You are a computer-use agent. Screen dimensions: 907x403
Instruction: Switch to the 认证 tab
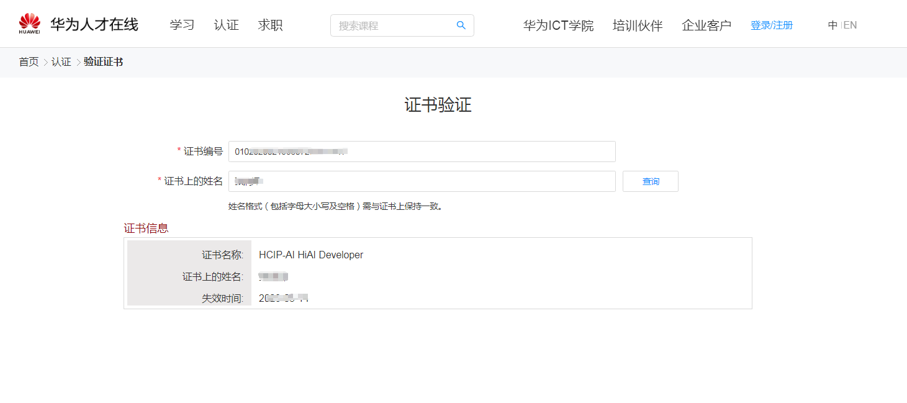coord(226,25)
